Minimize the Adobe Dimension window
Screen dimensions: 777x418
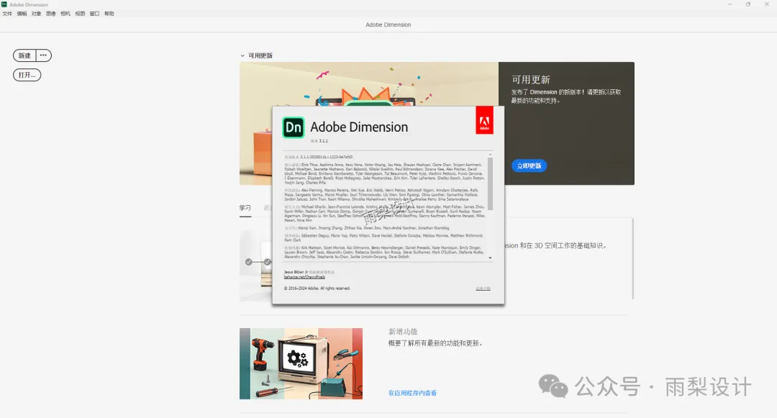(730, 4)
